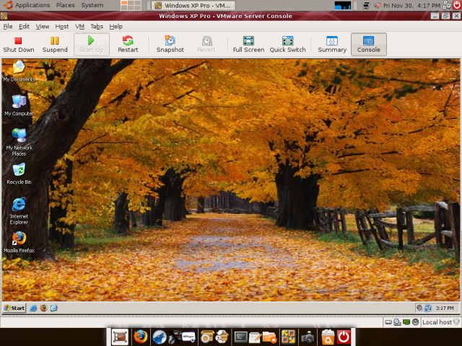Screen dimensions: 462x346
Task: Click the red volume applet icon
Action: coord(378,5)
